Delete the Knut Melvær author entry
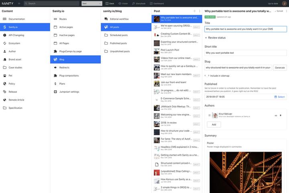Viewport: 289px width, 193px height. [x=281, y=116]
